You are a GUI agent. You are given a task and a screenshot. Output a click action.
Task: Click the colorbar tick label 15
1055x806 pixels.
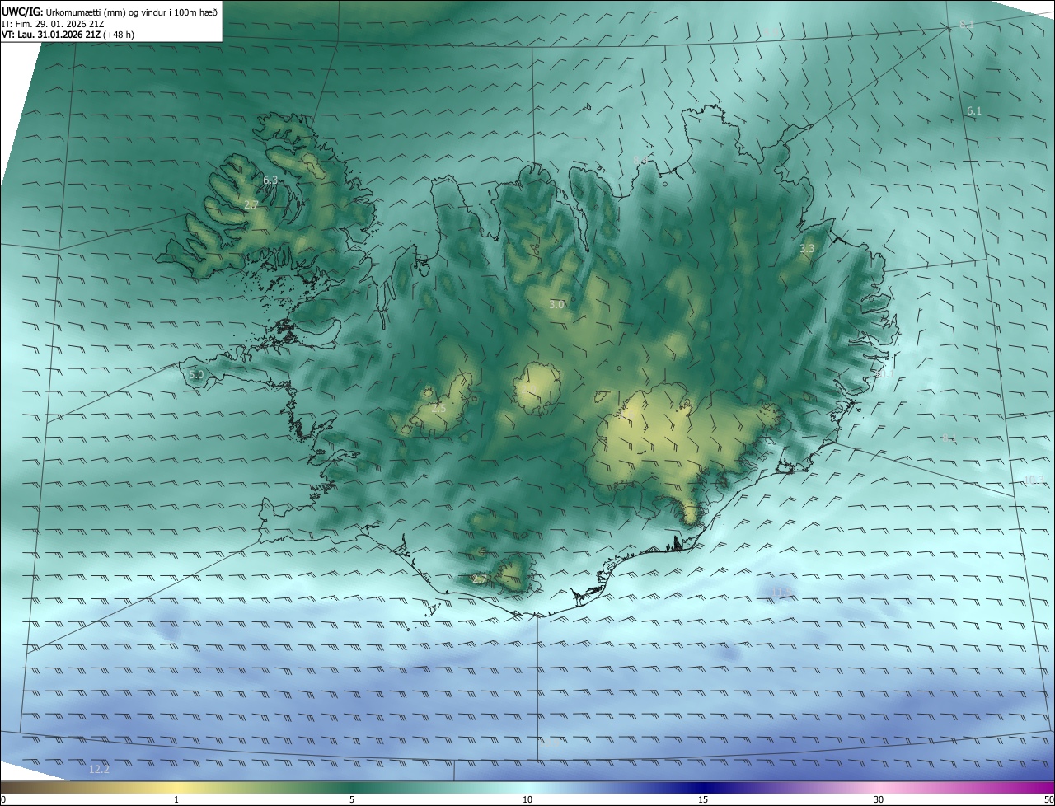tap(703, 799)
